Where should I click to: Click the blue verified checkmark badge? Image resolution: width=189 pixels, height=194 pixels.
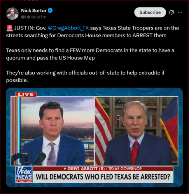pyautogui.click(x=50, y=10)
